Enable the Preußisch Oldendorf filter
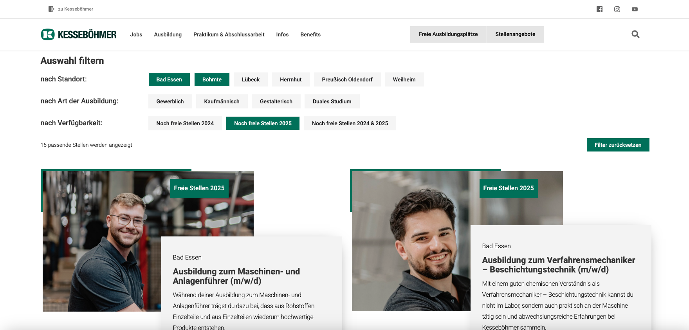This screenshot has height=330, width=689. [347, 79]
